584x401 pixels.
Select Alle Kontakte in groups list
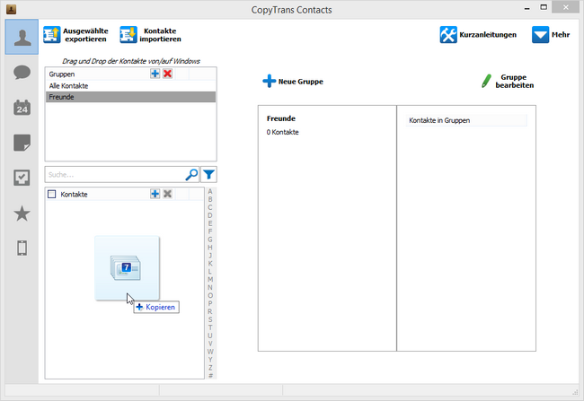130,86
